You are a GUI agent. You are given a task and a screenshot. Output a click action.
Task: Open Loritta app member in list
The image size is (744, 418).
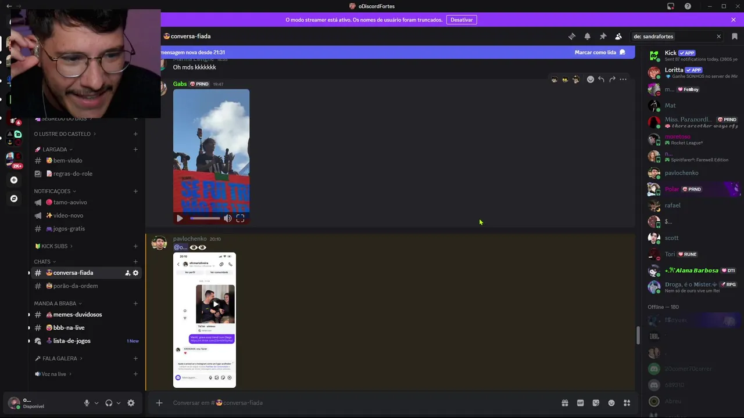(693, 73)
